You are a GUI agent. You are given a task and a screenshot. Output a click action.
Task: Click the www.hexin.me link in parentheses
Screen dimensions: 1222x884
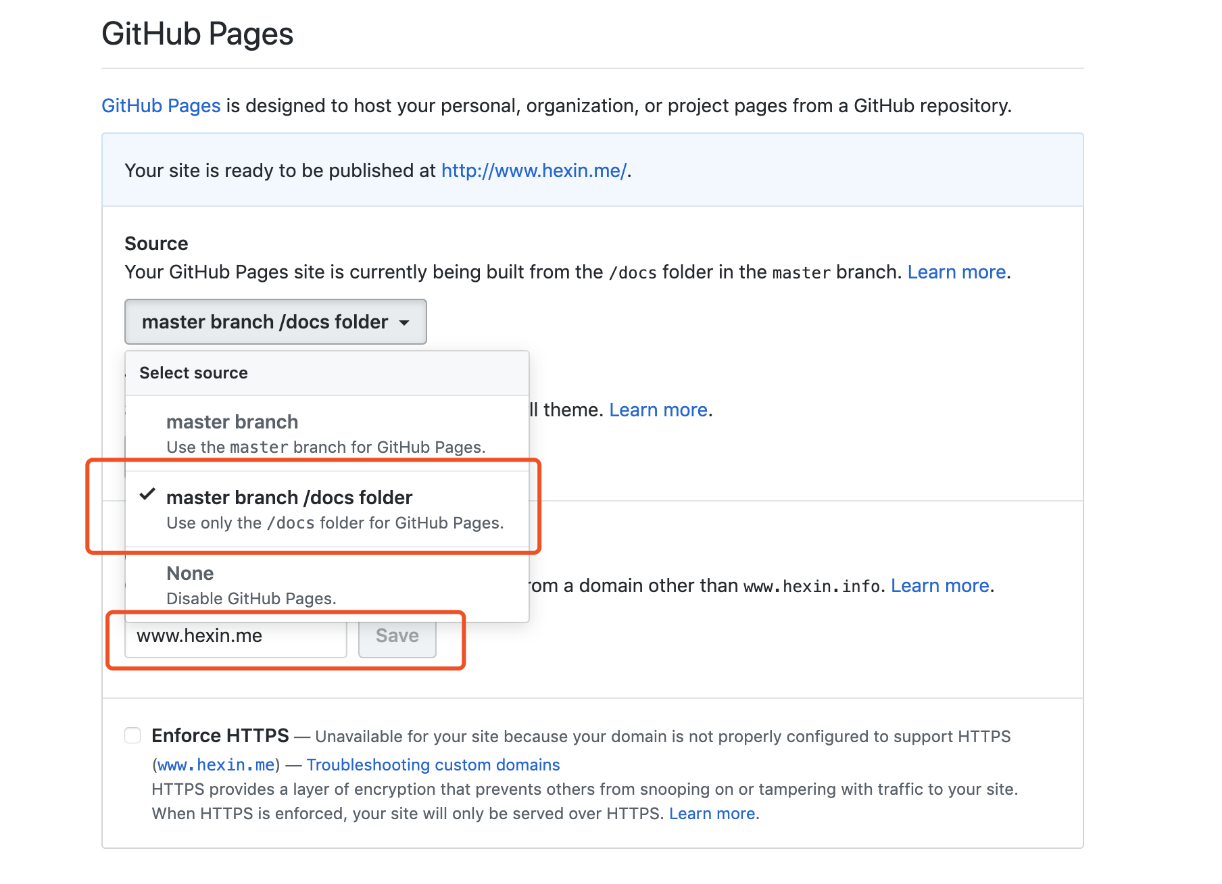click(216, 764)
